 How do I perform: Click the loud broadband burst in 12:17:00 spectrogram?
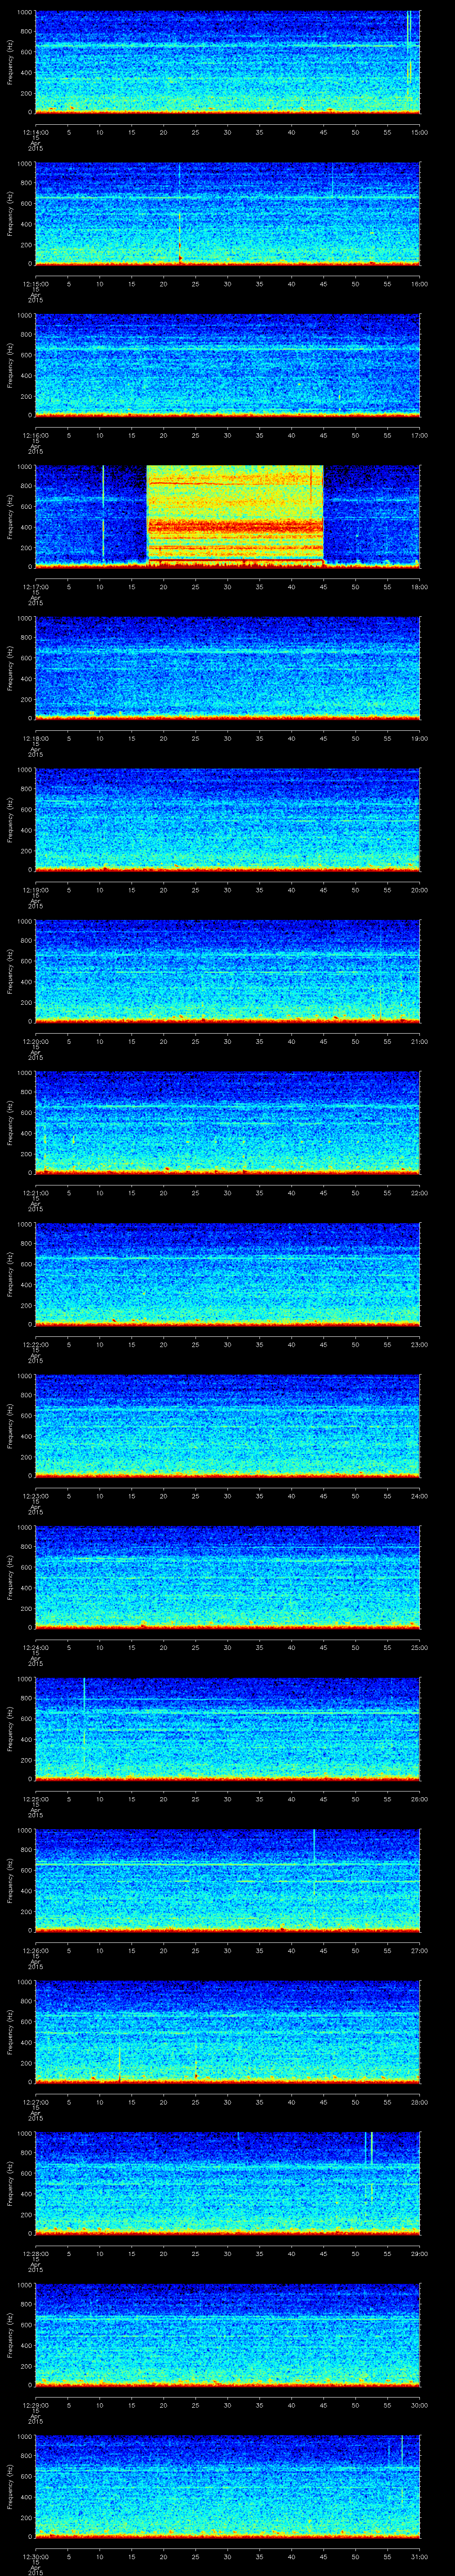pos(235,517)
